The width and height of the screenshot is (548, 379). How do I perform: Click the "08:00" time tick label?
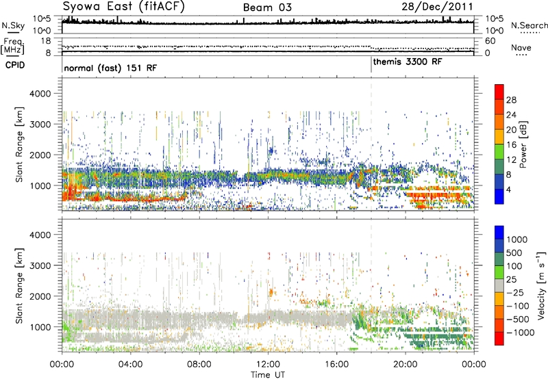pos(199,365)
